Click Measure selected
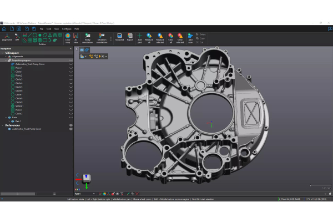The image size is (333, 222). pyautogui.click(x=160, y=38)
